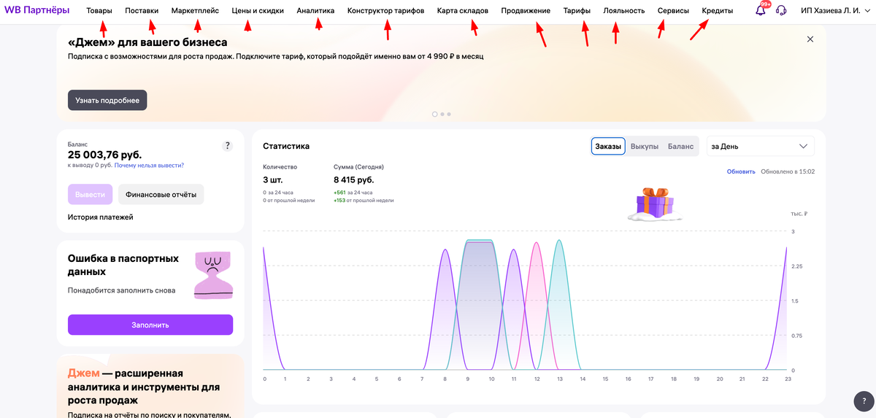
Task: Open the Товары menu
Action: (99, 11)
